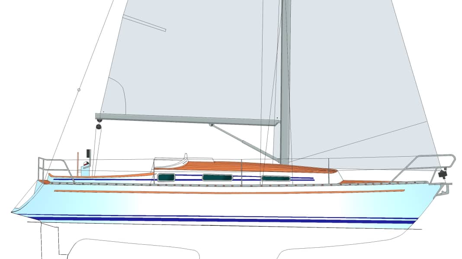Select the blue waterline stripe on the hull
This screenshot has height=259, width=462.
pyautogui.click(x=216, y=219)
